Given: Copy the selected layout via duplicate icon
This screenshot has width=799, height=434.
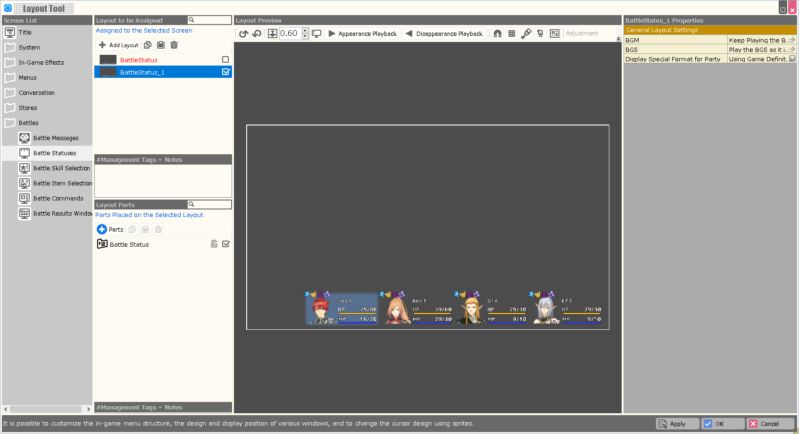Looking at the screenshot, I should (x=148, y=45).
